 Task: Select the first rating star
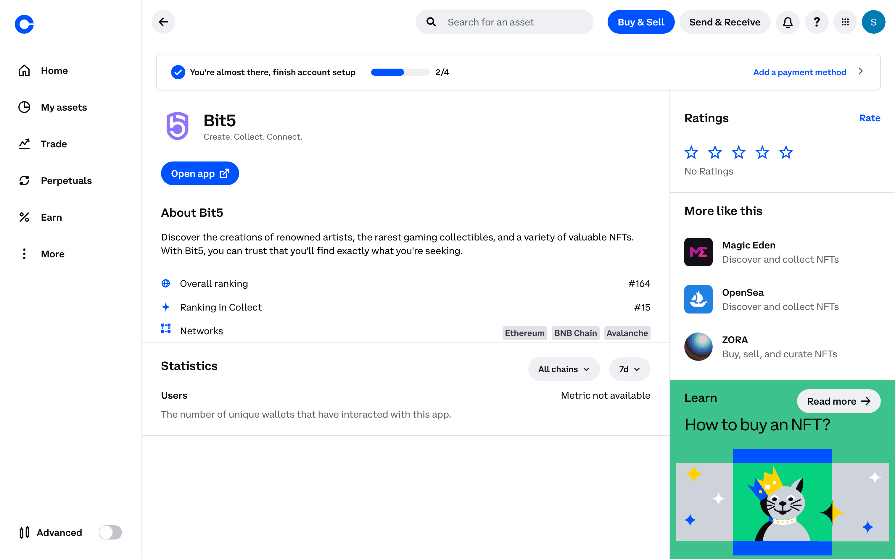691,152
